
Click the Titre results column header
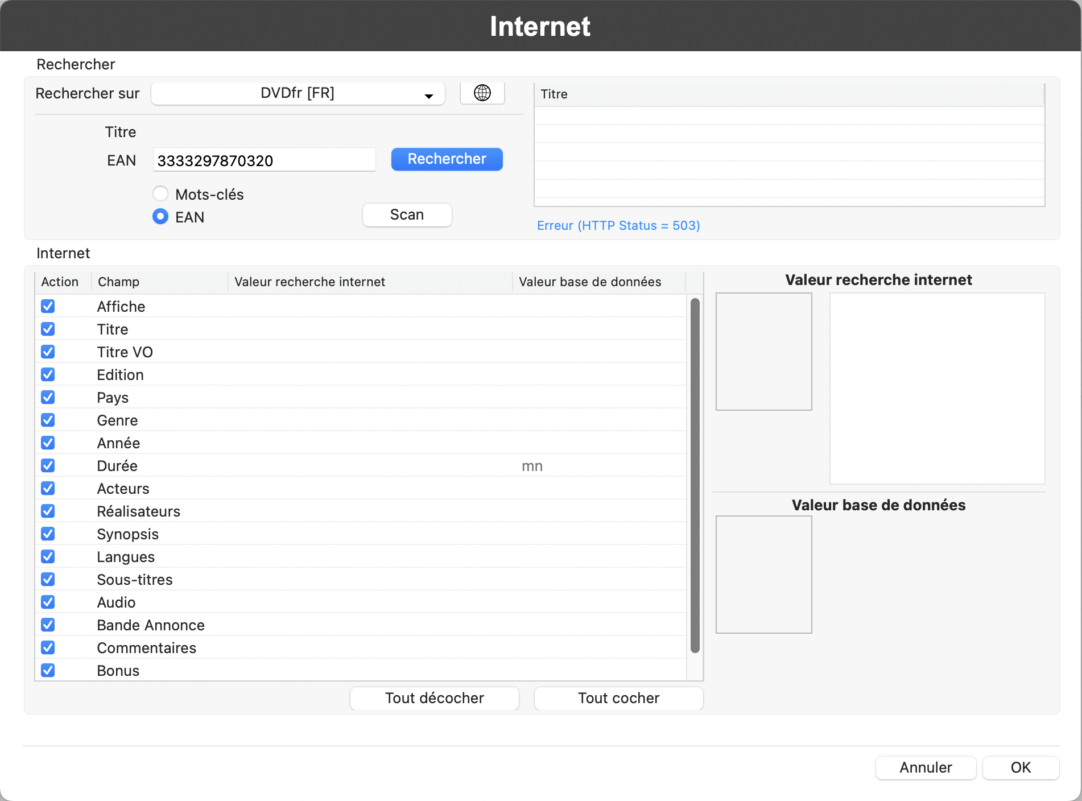coord(789,94)
